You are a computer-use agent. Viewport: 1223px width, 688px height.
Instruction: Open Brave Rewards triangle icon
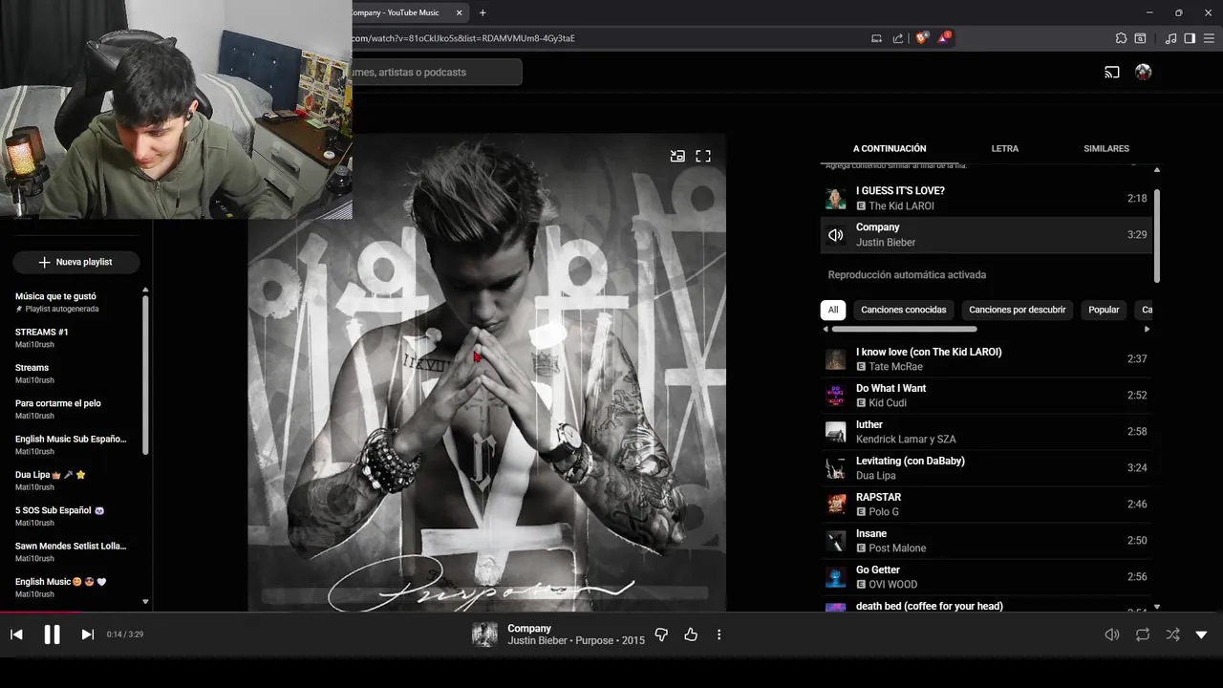coord(945,38)
